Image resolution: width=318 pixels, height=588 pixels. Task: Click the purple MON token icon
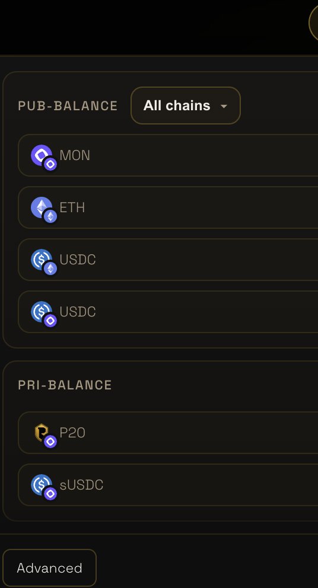pyautogui.click(x=42, y=155)
